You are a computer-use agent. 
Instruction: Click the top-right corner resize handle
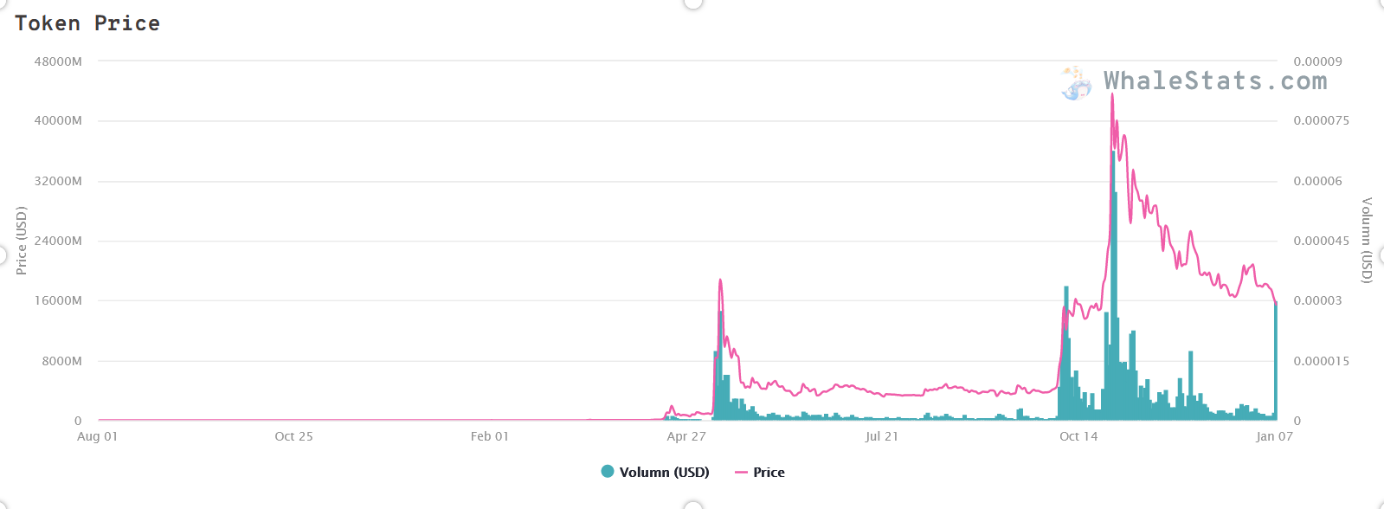point(1380,3)
